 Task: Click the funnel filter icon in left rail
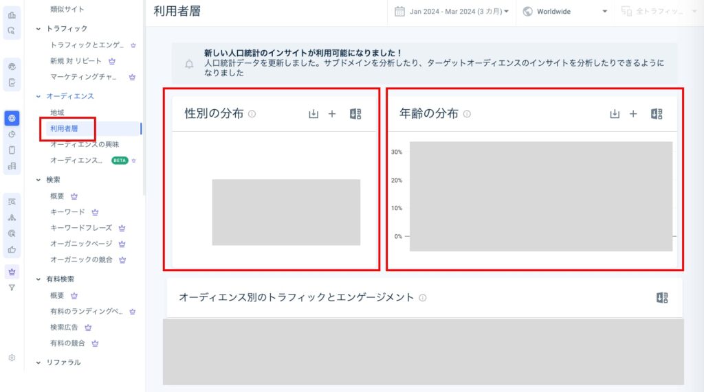12,287
